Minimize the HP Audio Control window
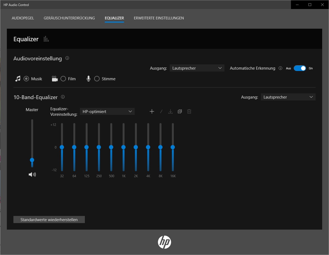 click(x=297, y=5)
